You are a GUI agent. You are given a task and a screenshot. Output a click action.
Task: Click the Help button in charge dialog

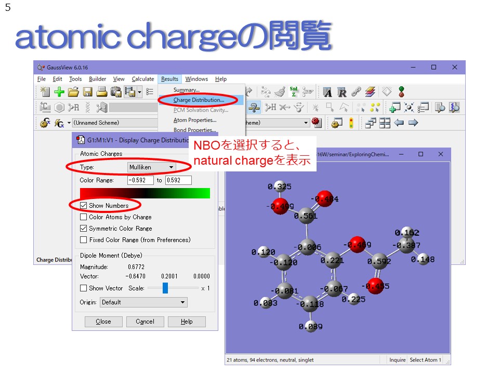187,322
